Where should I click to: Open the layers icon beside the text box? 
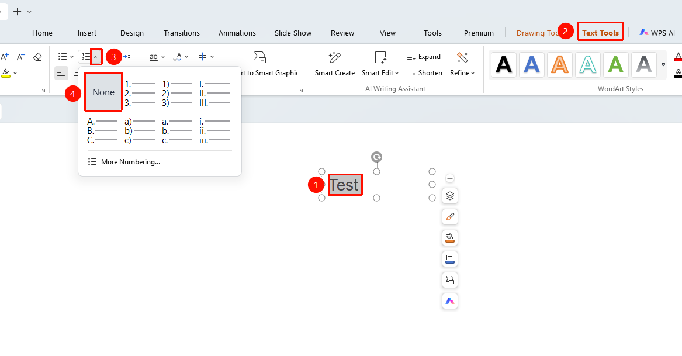point(450,196)
